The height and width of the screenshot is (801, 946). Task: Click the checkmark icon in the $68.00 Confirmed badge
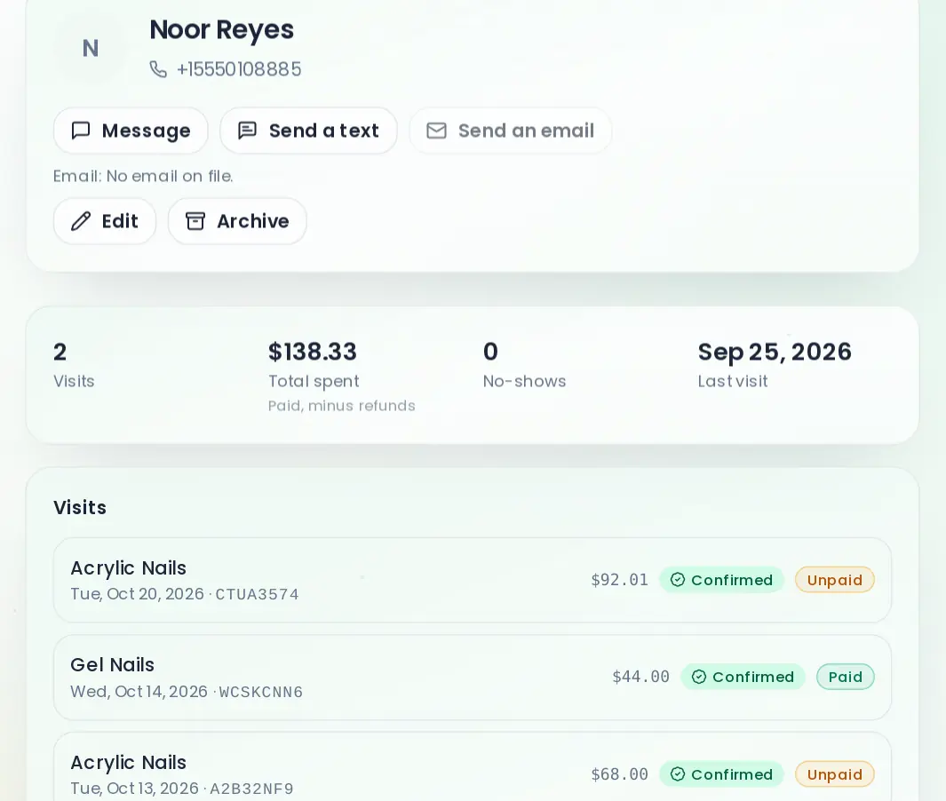pos(678,774)
